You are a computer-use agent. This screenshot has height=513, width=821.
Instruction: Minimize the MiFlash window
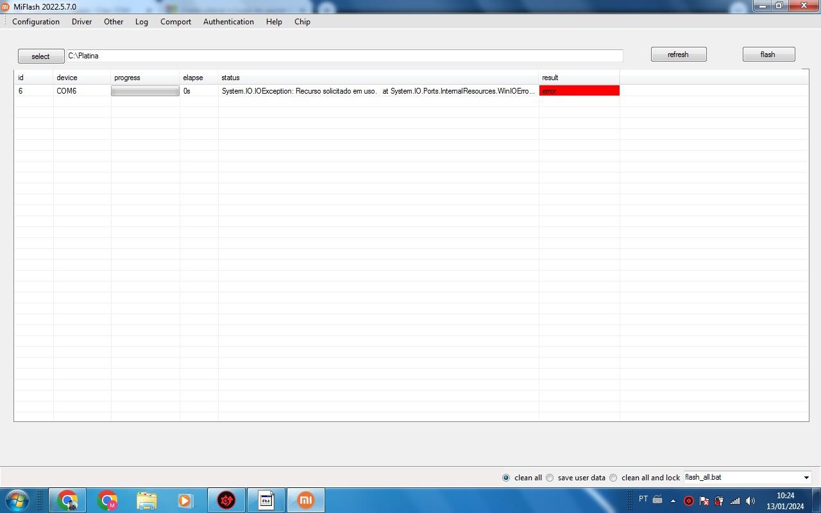pos(762,6)
